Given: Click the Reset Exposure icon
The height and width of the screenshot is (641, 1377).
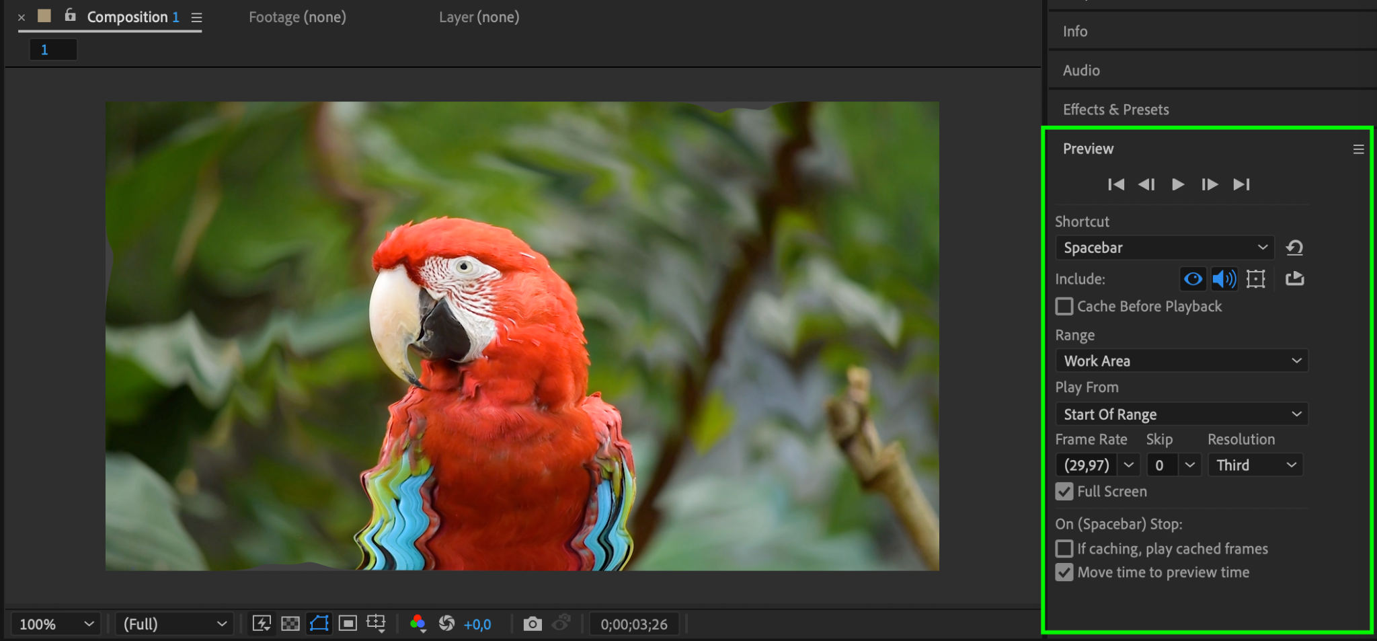Looking at the screenshot, I should (446, 624).
